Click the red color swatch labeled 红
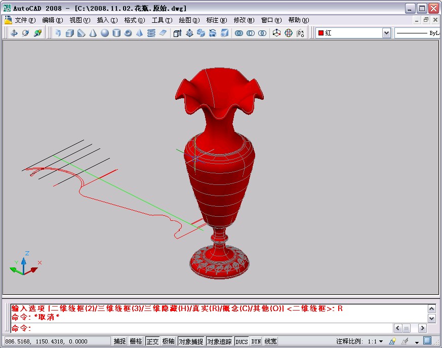 (x=321, y=33)
